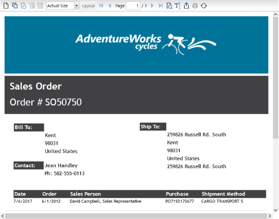
Task: Print the sales order report
Action: [195, 6]
